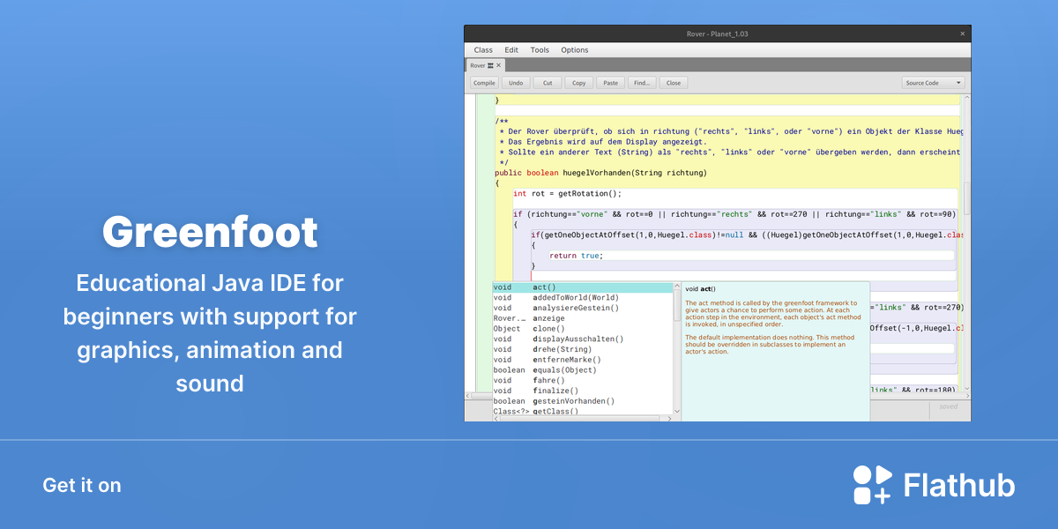Select analysiereGestein() suggestion
Image resolution: width=1058 pixels, height=529 pixels.
coord(582,308)
